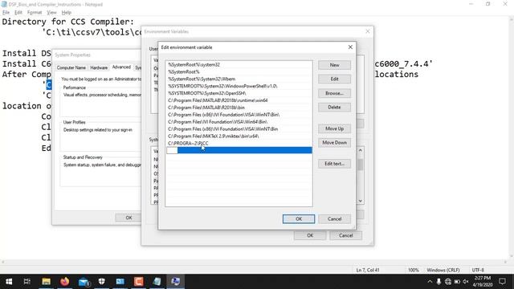Select the IVI Foundation VISA\Win64\Bin entry
The image size is (514, 289).
tap(239, 122)
